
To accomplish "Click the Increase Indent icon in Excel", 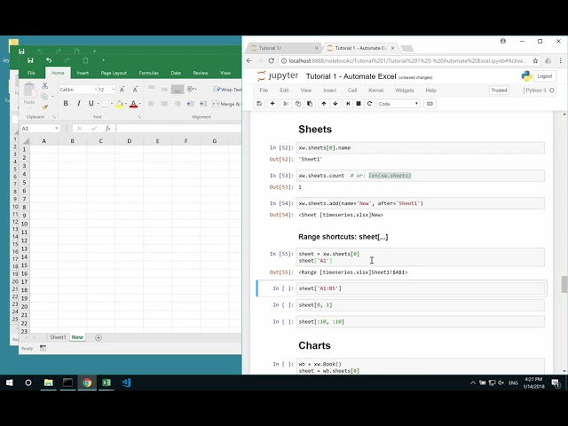I will (x=203, y=104).
